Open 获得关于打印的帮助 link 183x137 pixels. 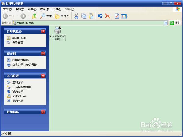[x=25, y=65]
